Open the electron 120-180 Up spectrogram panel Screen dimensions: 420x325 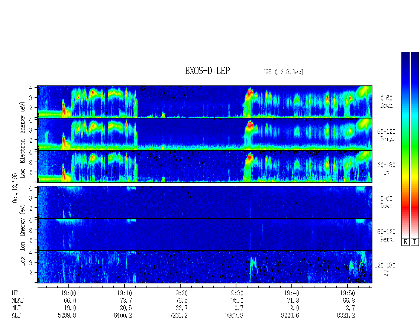pos(205,166)
